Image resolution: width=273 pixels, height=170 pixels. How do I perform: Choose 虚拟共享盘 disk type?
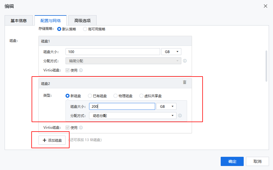141,96
